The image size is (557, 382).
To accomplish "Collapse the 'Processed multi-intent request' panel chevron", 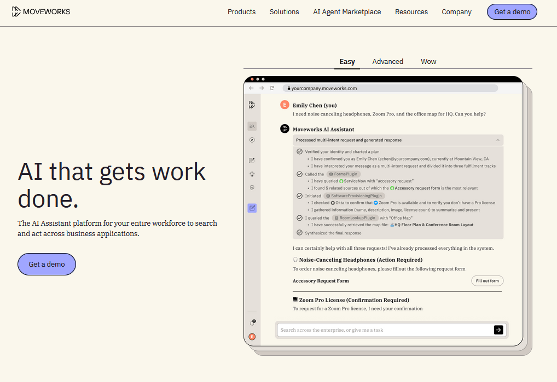I will click(x=498, y=140).
